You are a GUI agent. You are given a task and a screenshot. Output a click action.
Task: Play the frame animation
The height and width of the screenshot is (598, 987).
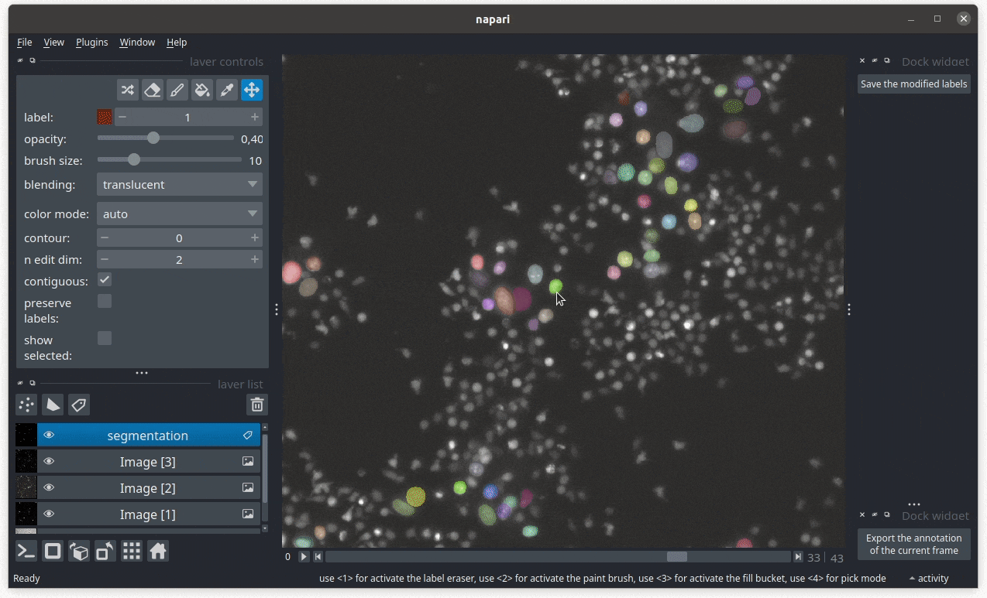pyautogui.click(x=304, y=557)
